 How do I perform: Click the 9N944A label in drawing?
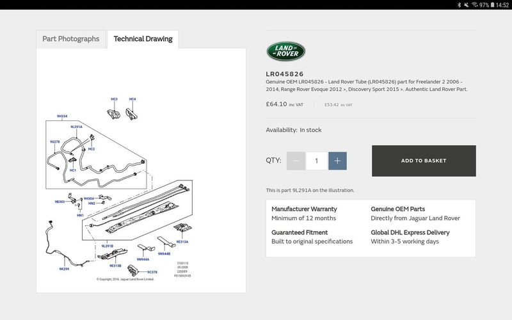(143, 259)
